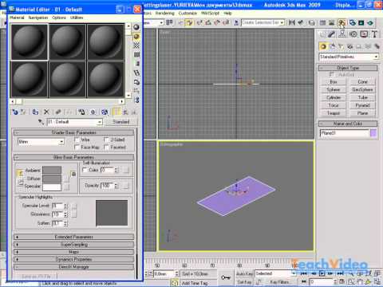
Task: Open the Modify command panel tab
Action: 332,34
